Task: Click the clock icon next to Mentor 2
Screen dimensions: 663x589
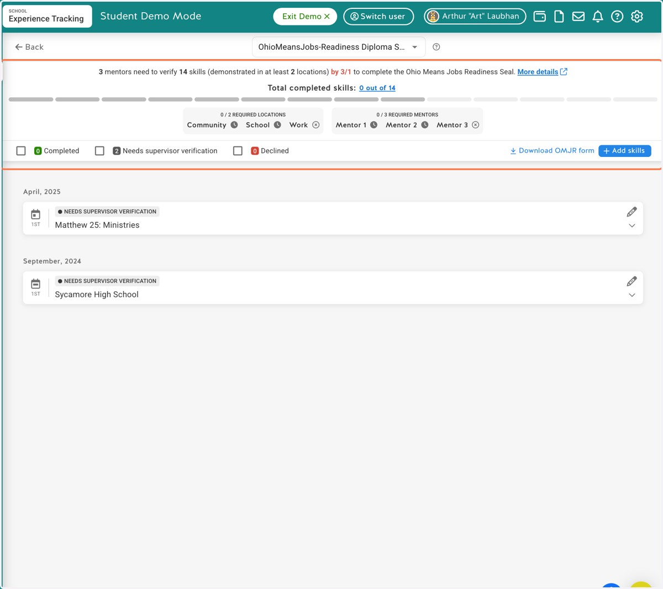Action: pos(425,125)
